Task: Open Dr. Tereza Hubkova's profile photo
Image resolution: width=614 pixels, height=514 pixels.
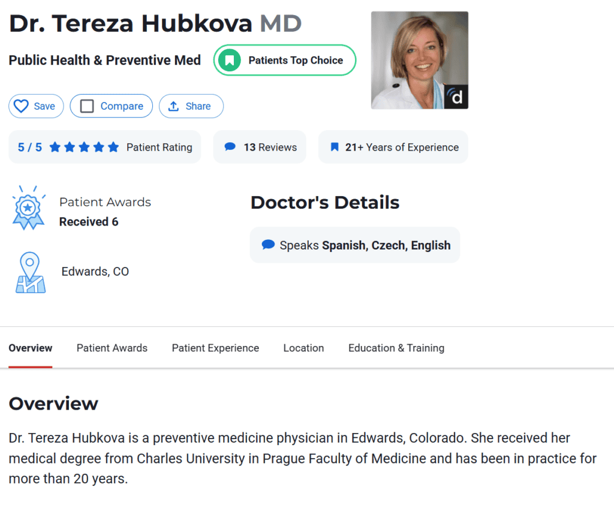Action: click(419, 60)
